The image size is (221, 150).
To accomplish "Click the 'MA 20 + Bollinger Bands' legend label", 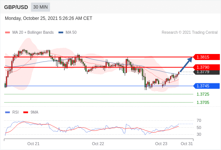I will click(x=33, y=33).
